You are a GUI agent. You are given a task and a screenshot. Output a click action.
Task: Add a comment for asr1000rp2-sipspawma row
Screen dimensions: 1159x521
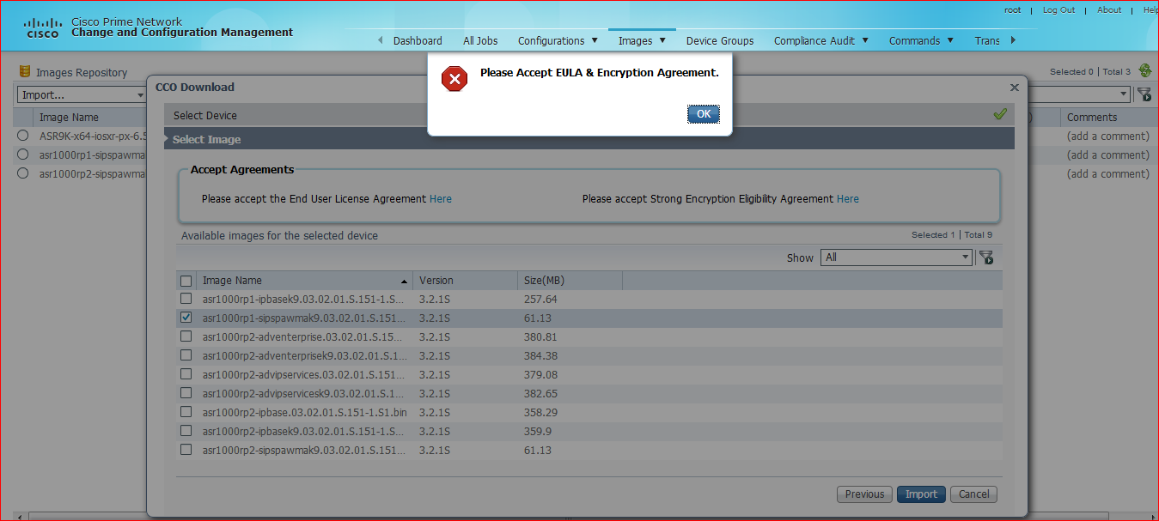[x=1107, y=173]
